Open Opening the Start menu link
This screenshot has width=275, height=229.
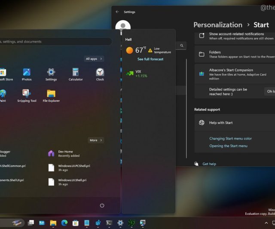pyautogui.click(x=228, y=146)
